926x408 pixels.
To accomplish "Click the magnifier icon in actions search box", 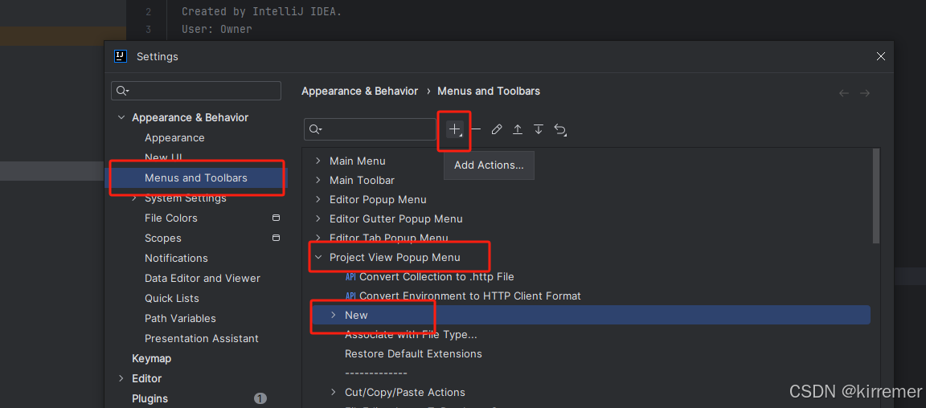I will [x=315, y=129].
